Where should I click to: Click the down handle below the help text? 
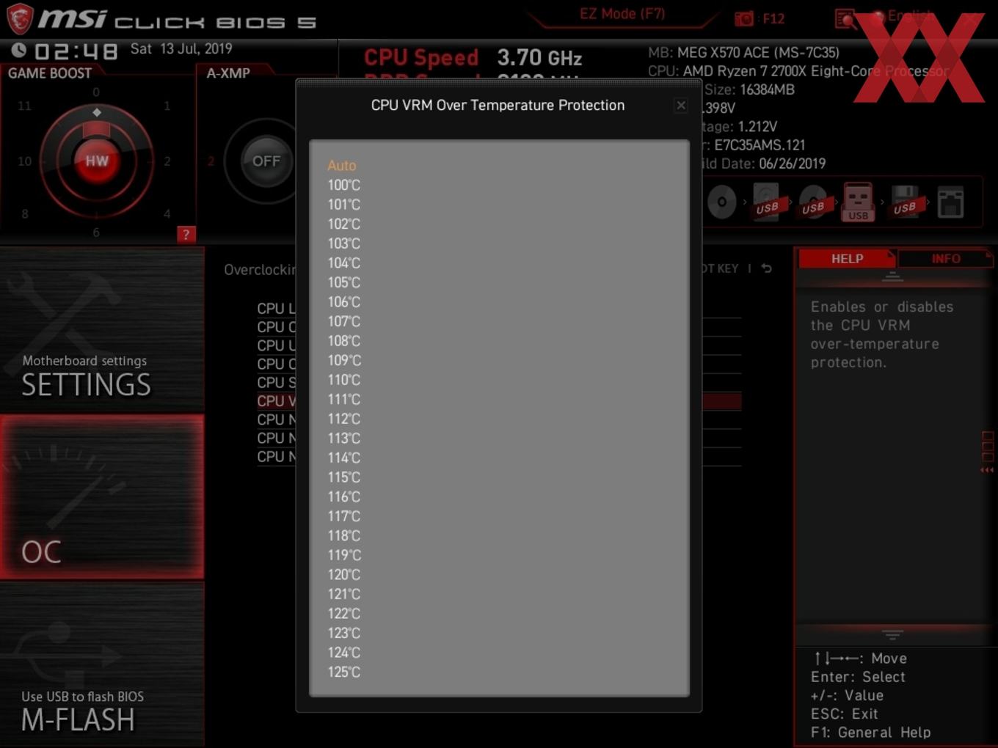point(892,634)
